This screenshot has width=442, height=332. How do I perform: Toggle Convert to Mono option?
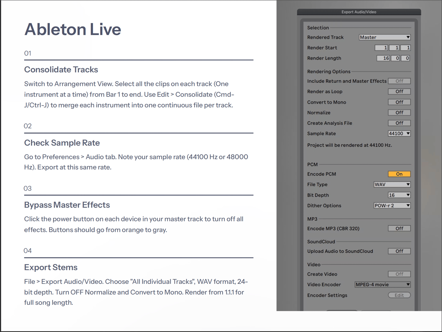399,102
